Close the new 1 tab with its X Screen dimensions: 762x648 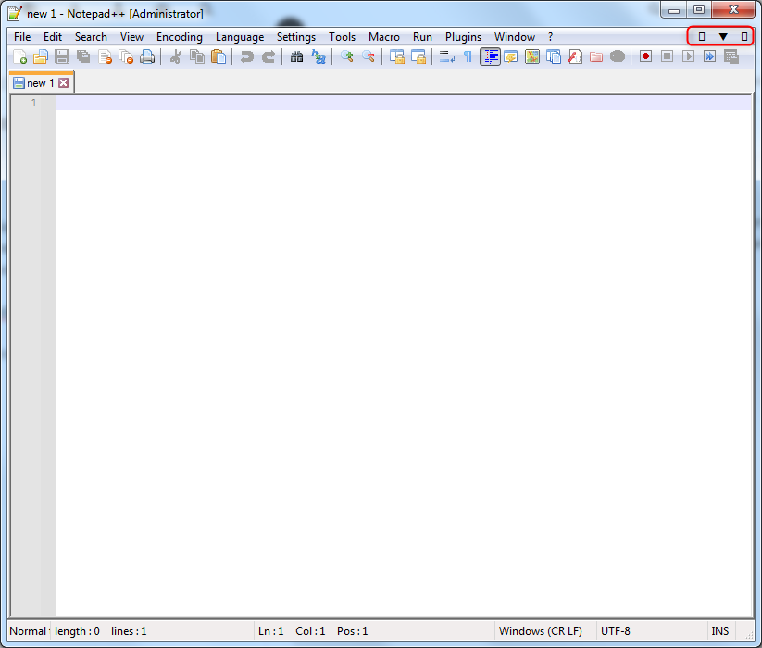coord(64,83)
